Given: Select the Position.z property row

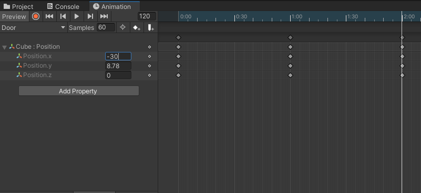Looking at the screenshot, I should (x=79, y=76).
